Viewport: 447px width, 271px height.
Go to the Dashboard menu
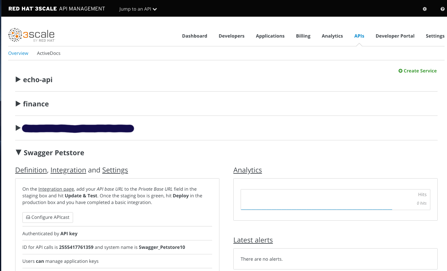pyautogui.click(x=195, y=36)
